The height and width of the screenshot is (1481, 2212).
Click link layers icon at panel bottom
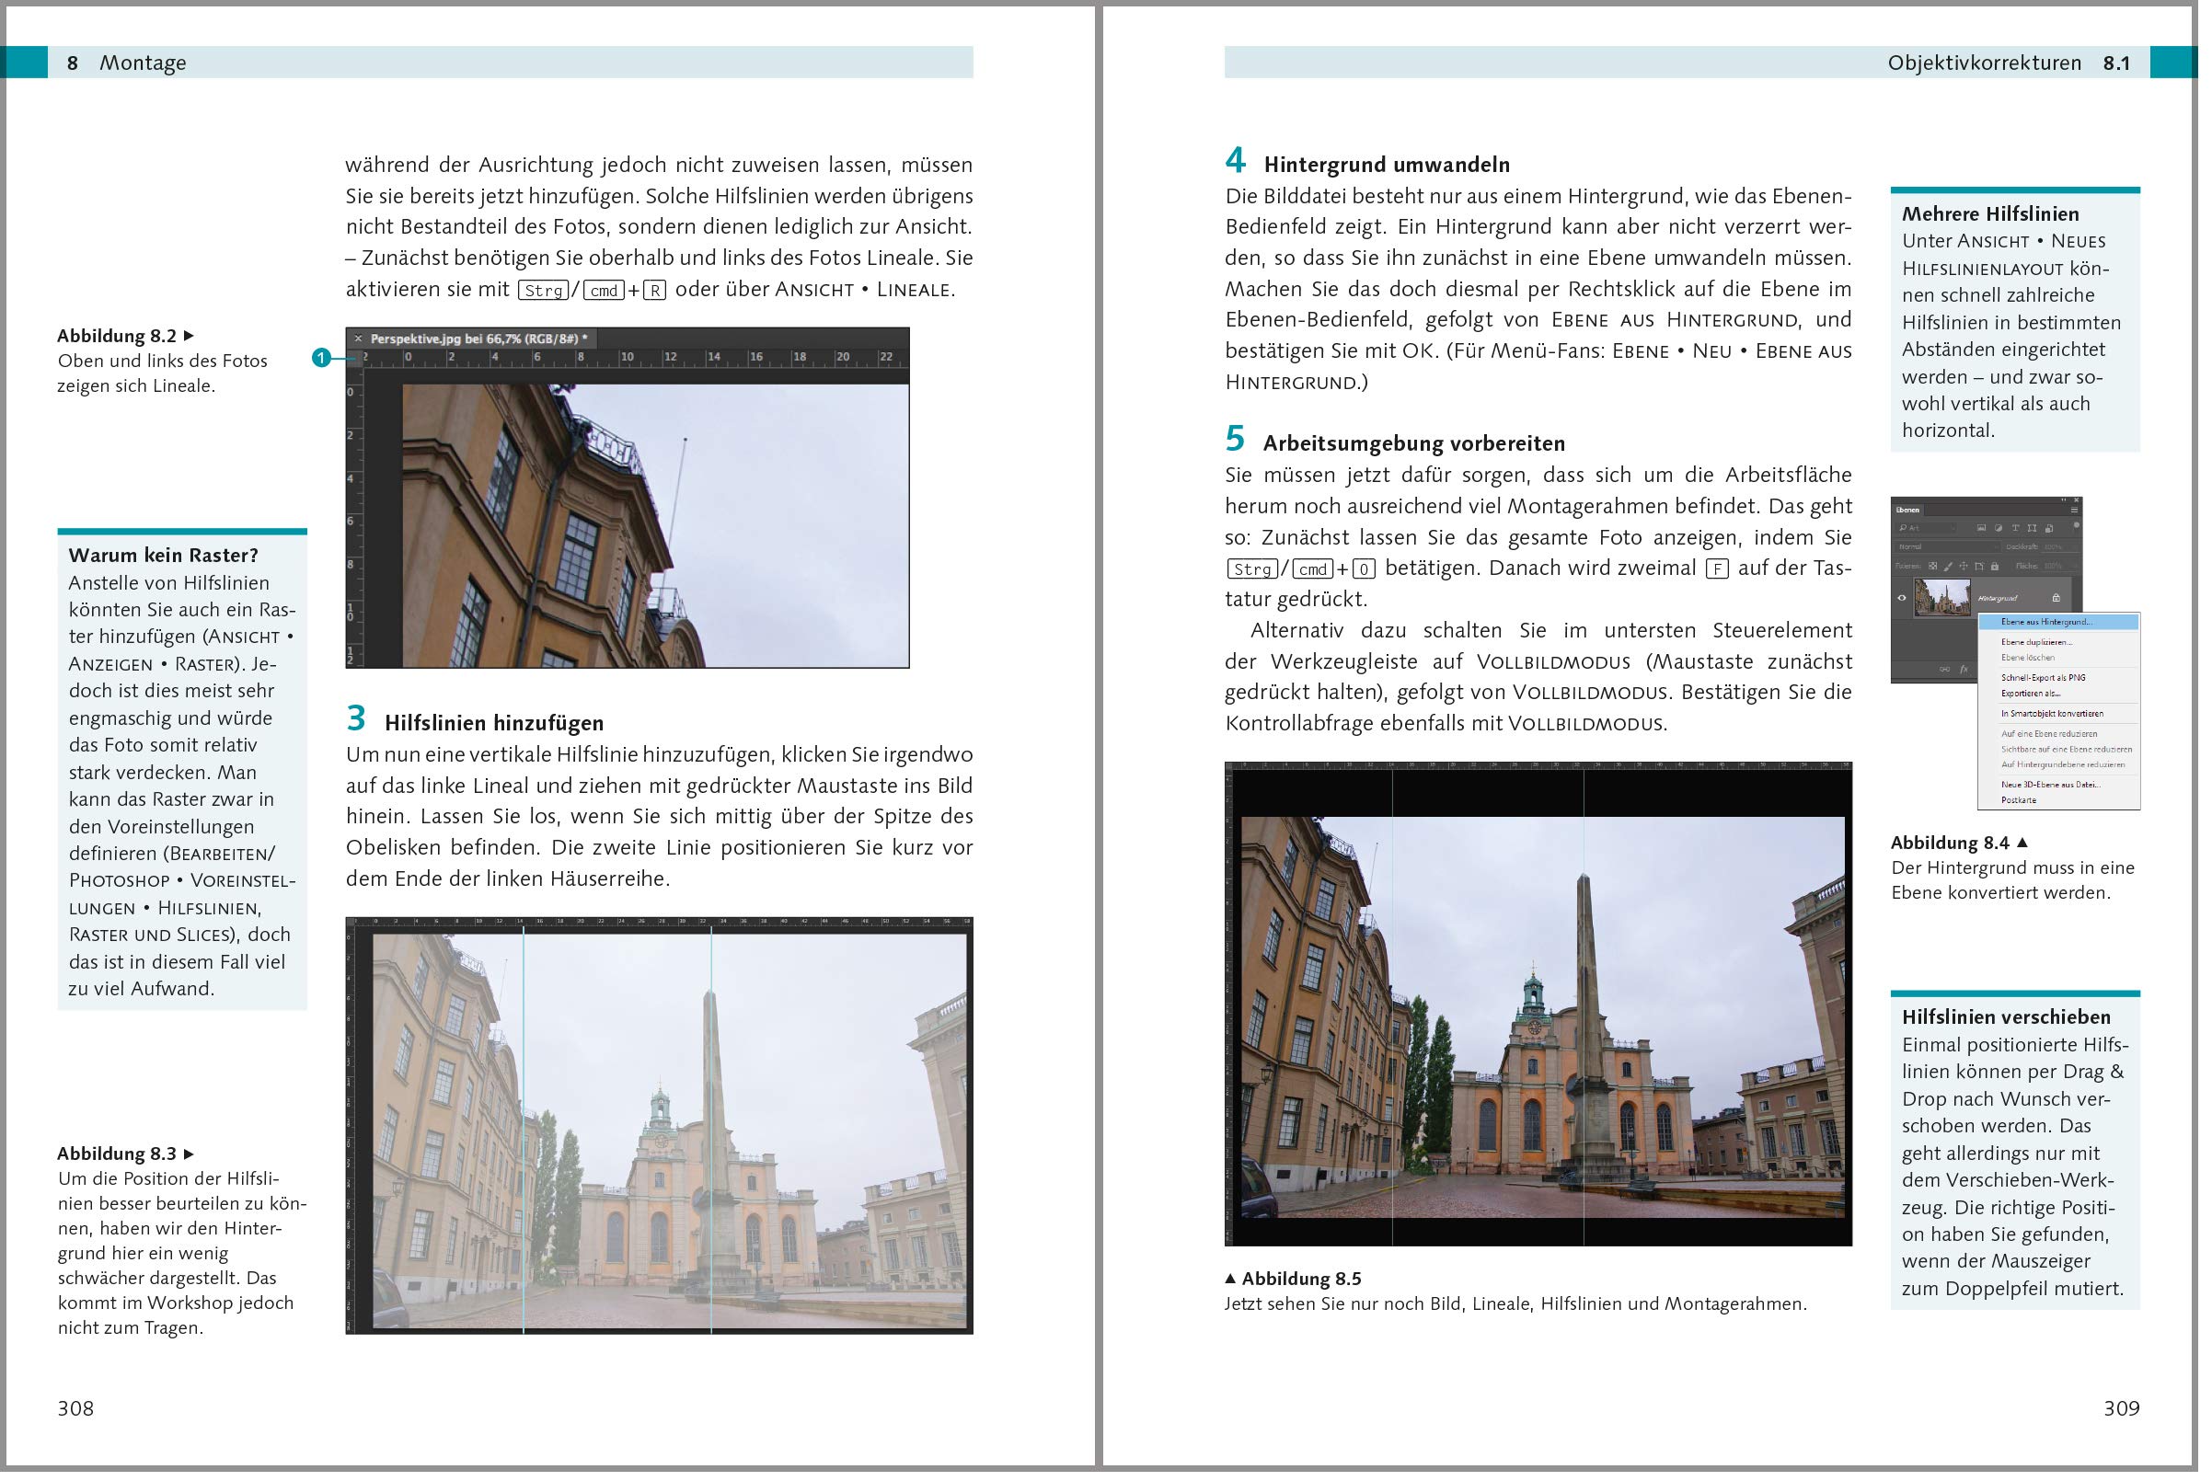(1946, 670)
